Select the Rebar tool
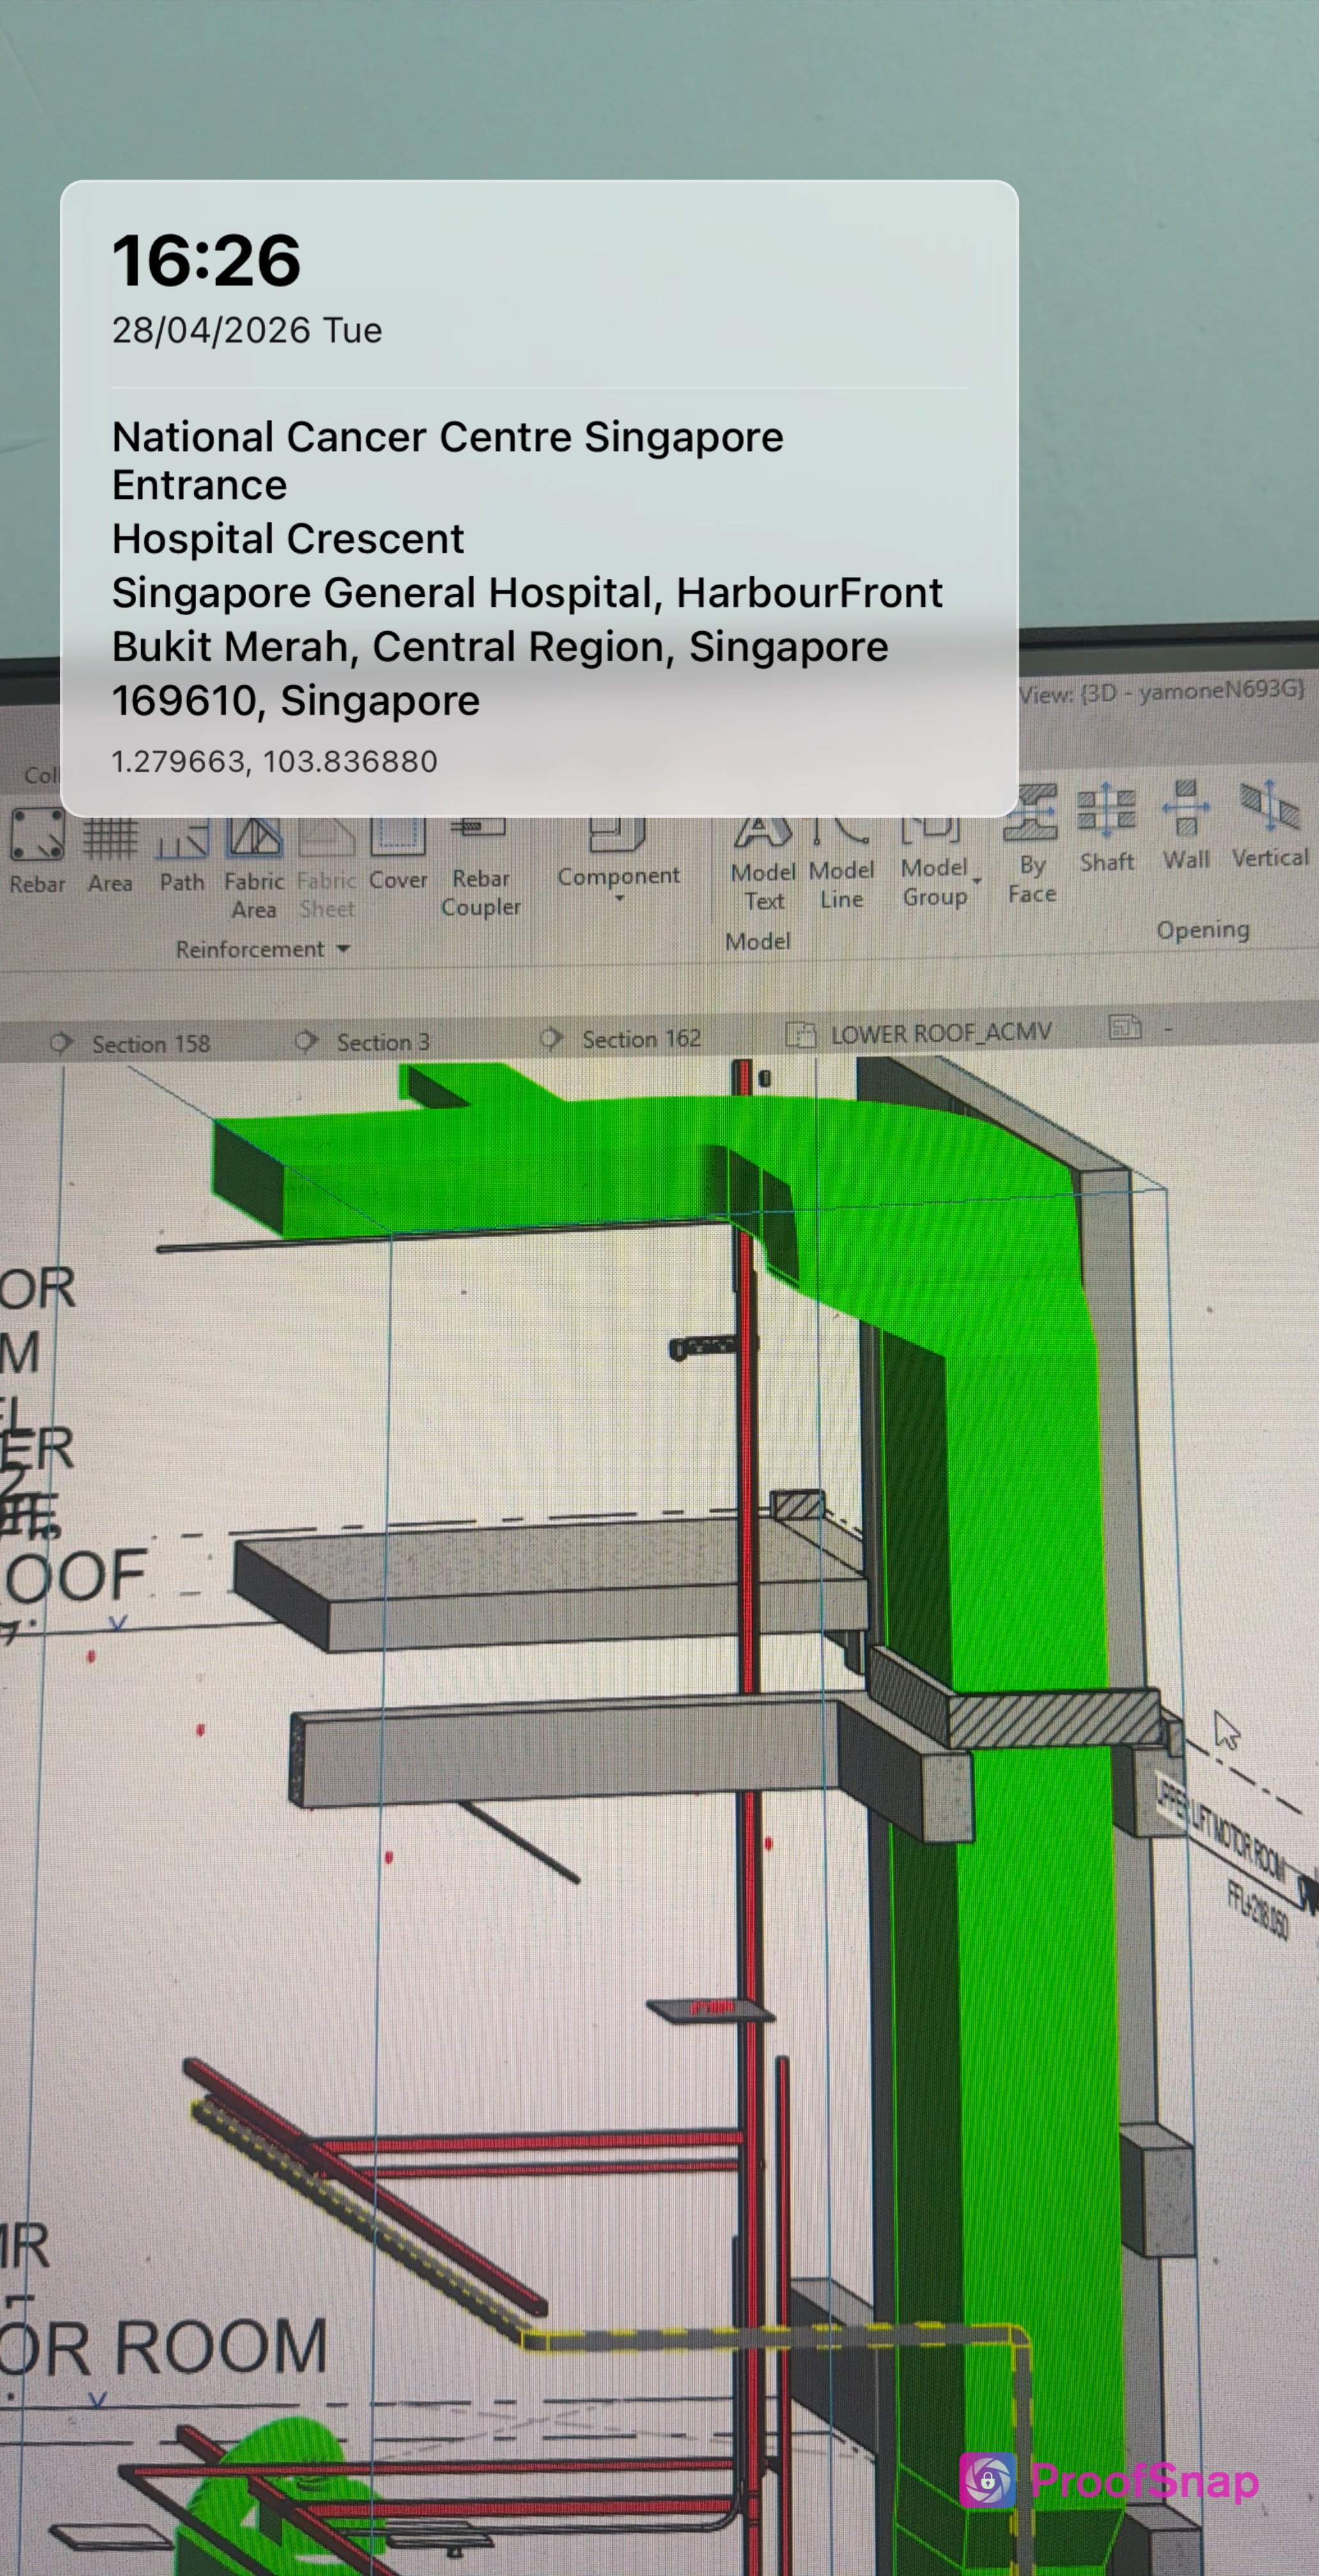This screenshot has height=2576, width=1319. click(x=37, y=851)
